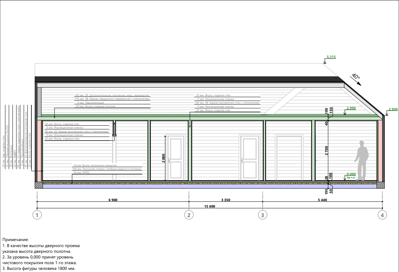Click the 2 000 door height dimension

163,158
